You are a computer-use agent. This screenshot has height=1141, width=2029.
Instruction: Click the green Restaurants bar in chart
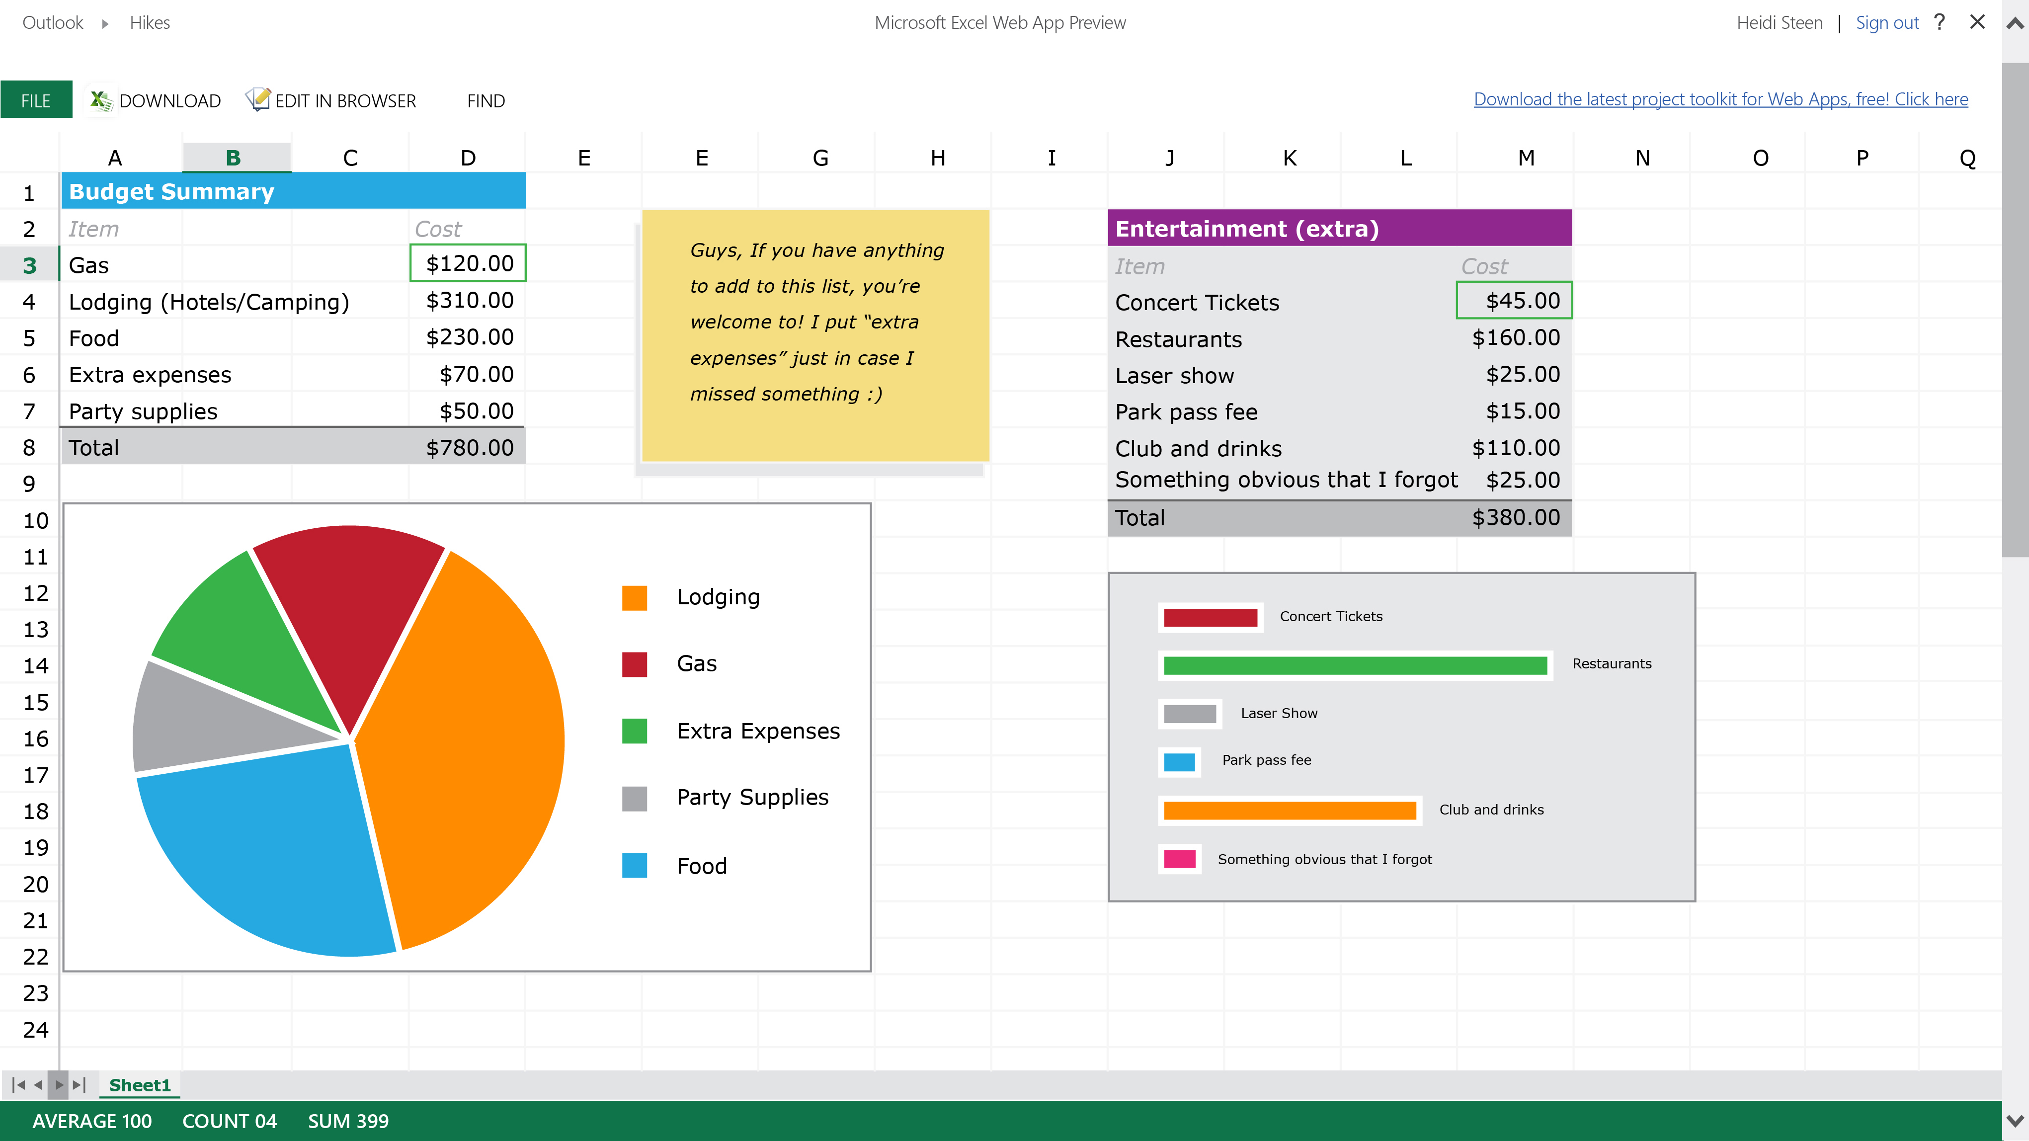[1355, 666]
